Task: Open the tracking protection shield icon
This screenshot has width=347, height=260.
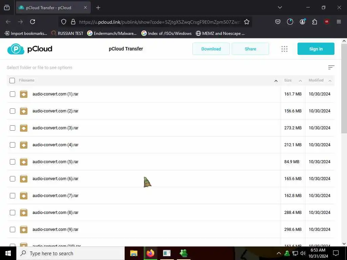Action: [64, 22]
